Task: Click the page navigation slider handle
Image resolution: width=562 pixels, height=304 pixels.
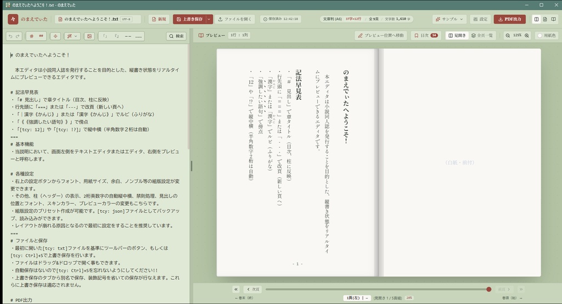Action: [x=489, y=289]
